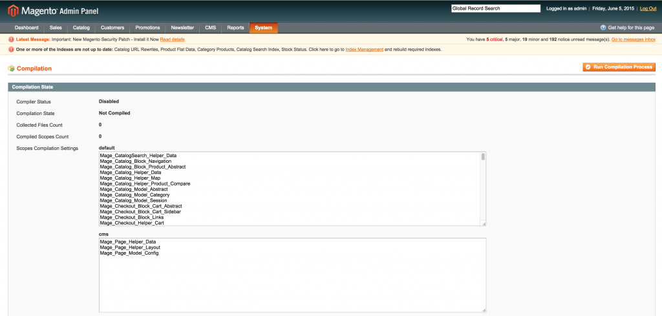The height and width of the screenshot is (316, 662).
Task: Click the Mage_Page_Model_Config line
Action: pos(129,253)
